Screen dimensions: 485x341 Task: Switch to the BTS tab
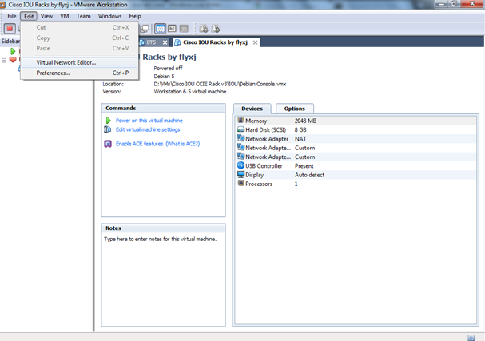(x=151, y=42)
